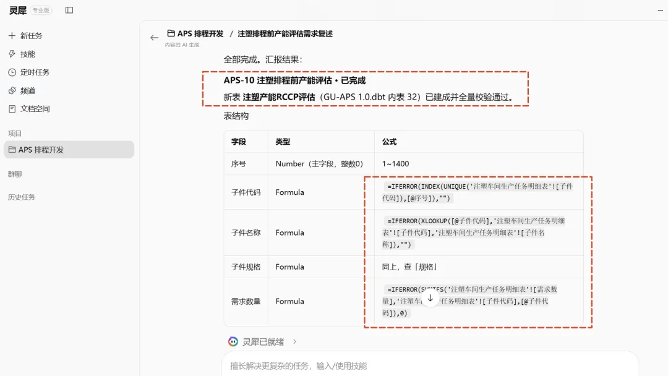Expand 灵犀已就绪 status chevron
The height and width of the screenshot is (376, 668).
tap(294, 341)
